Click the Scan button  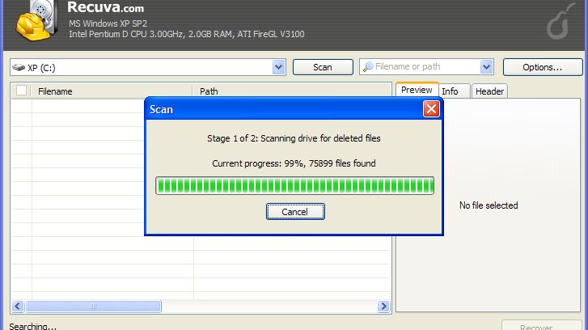point(323,67)
